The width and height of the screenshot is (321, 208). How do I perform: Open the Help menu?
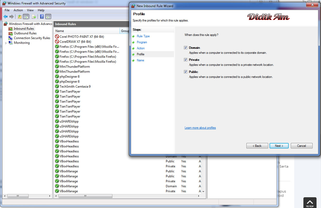pos(41,10)
